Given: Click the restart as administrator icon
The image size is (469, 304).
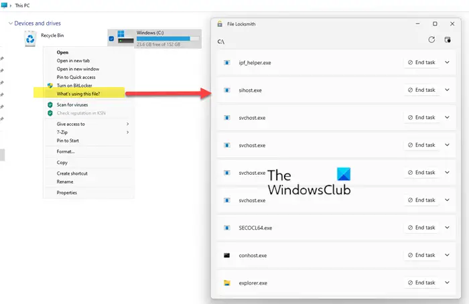Looking at the screenshot, I should click(448, 40).
